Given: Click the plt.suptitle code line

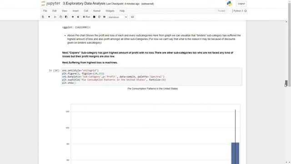Looking at the screenshot, I should click(x=114, y=80).
